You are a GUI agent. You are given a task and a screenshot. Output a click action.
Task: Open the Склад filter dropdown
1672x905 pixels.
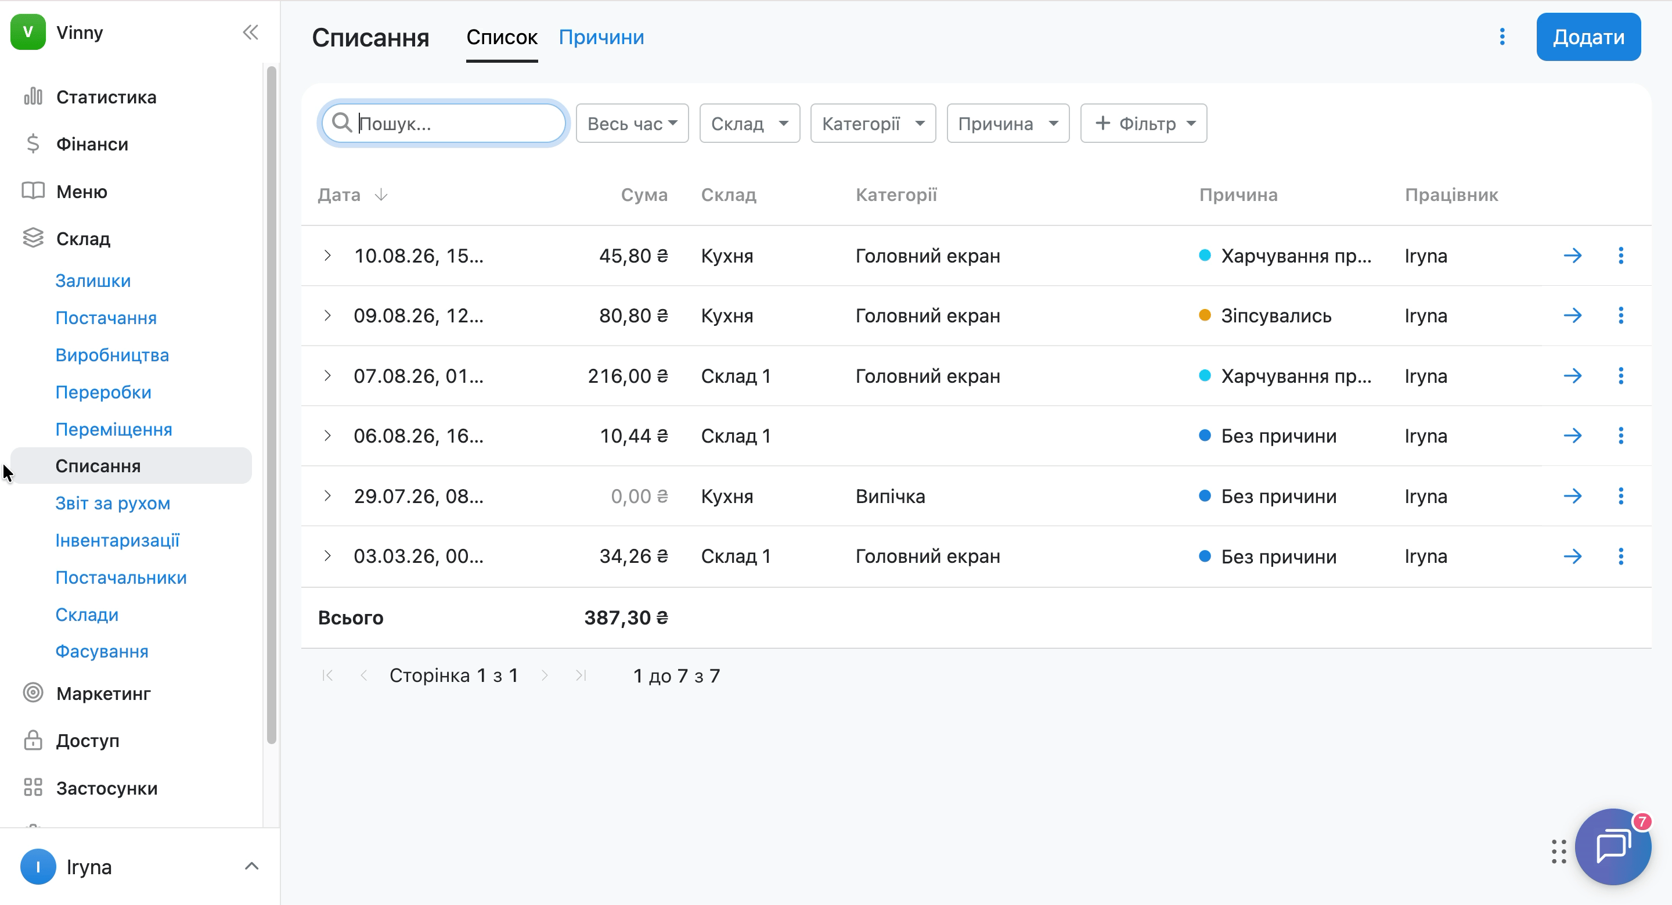pyautogui.click(x=749, y=123)
